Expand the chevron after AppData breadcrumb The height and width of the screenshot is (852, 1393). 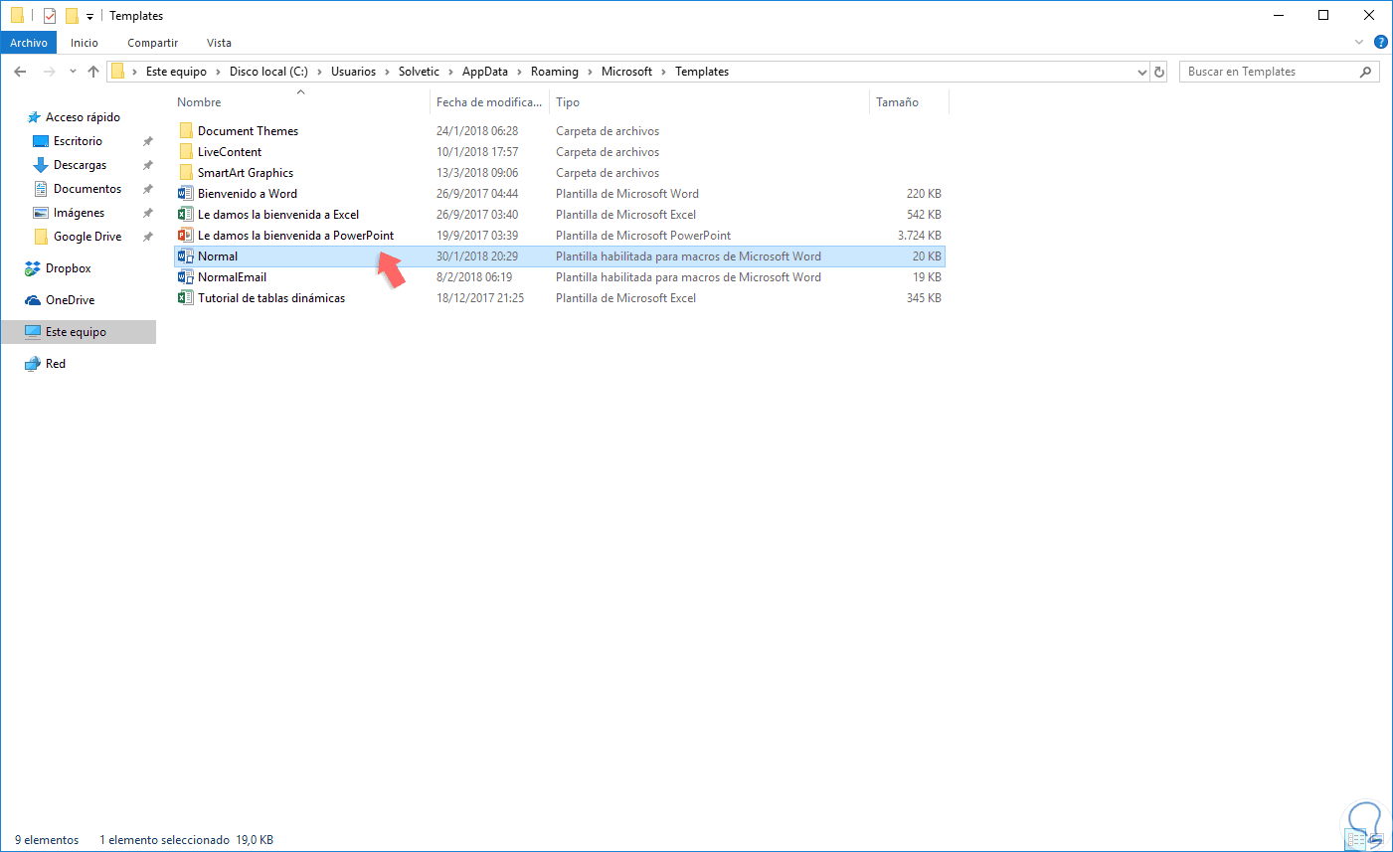[520, 72]
